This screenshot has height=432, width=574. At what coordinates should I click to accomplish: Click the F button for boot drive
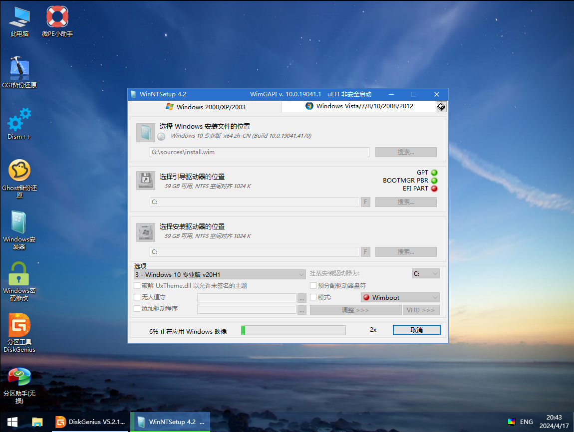[365, 202]
